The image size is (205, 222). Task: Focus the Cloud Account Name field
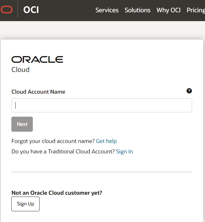(102, 105)
